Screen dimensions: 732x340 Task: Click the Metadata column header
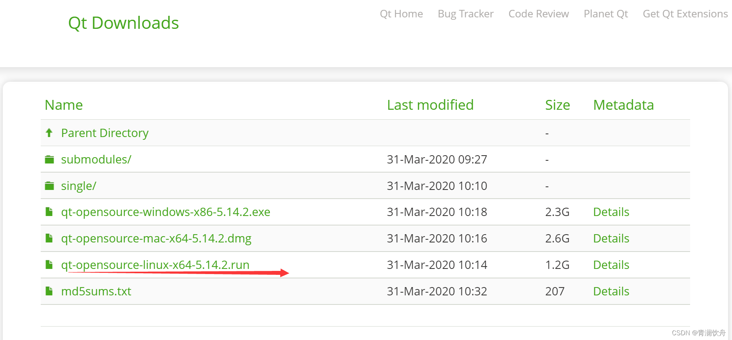[623, 105]
